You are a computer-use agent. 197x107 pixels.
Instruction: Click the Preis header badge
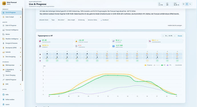coord(176,4)
